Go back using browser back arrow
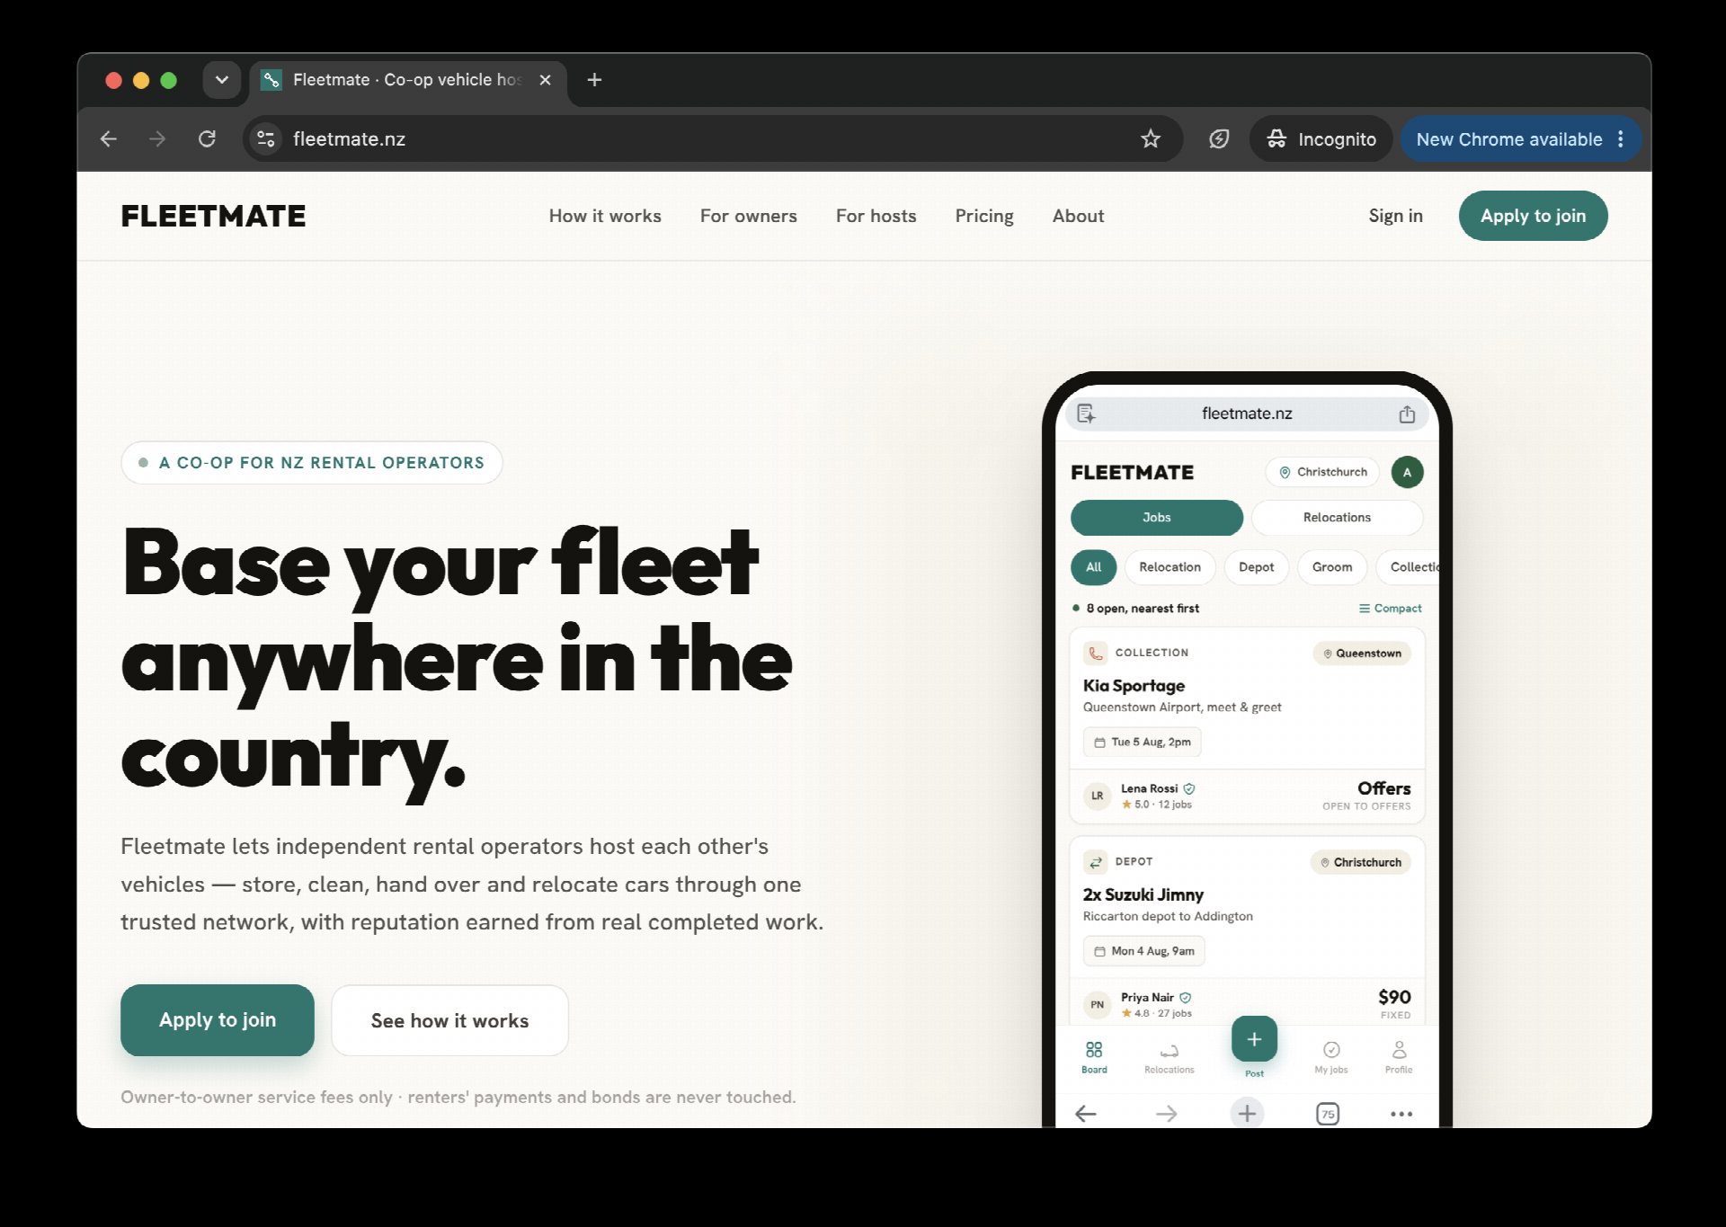Screen dimensions: 1726x1227 (x=109, y=138)
